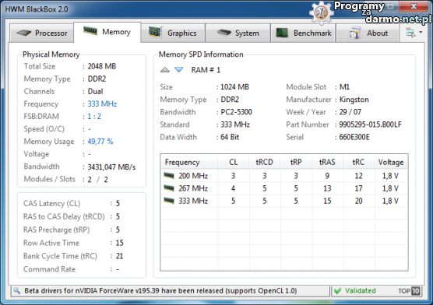The height and width of the screenshot is (305, 433).
Task: Click the 49,77 % memory usage value
Action: tap(100, 142)
